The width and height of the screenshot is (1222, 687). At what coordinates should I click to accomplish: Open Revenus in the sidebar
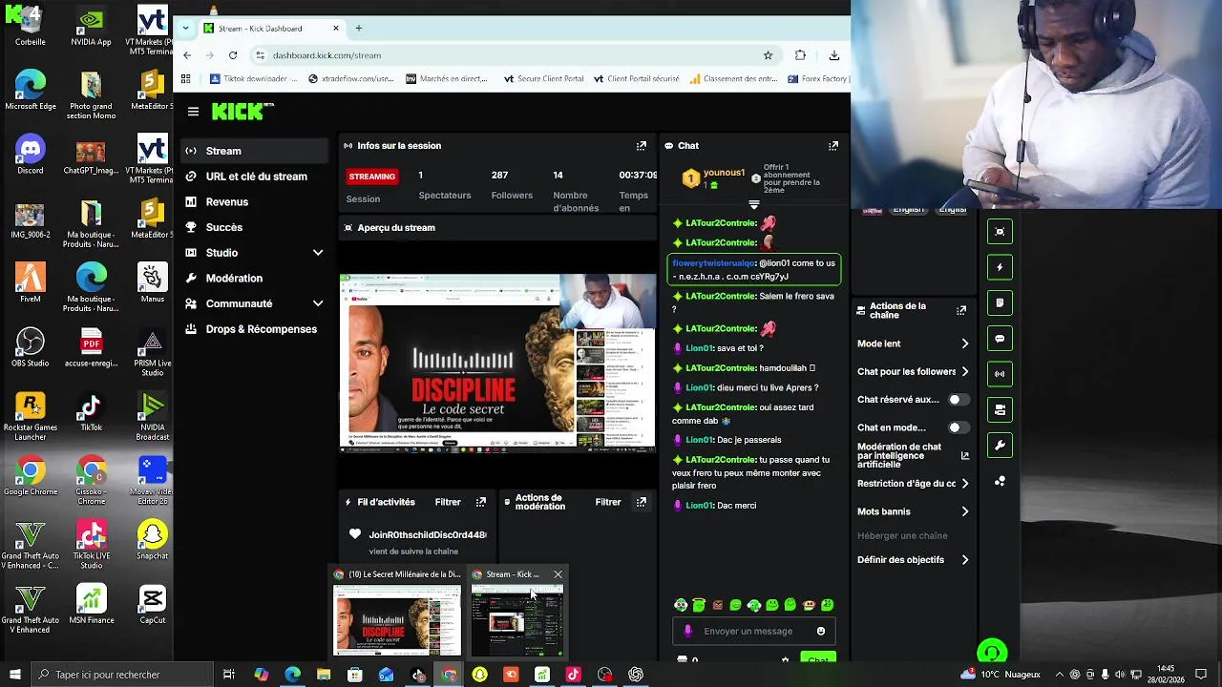click(255, 202)
